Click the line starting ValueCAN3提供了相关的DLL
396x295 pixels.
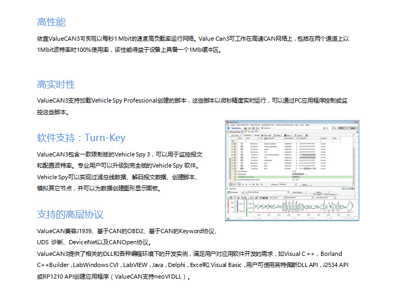click(190, 254)
